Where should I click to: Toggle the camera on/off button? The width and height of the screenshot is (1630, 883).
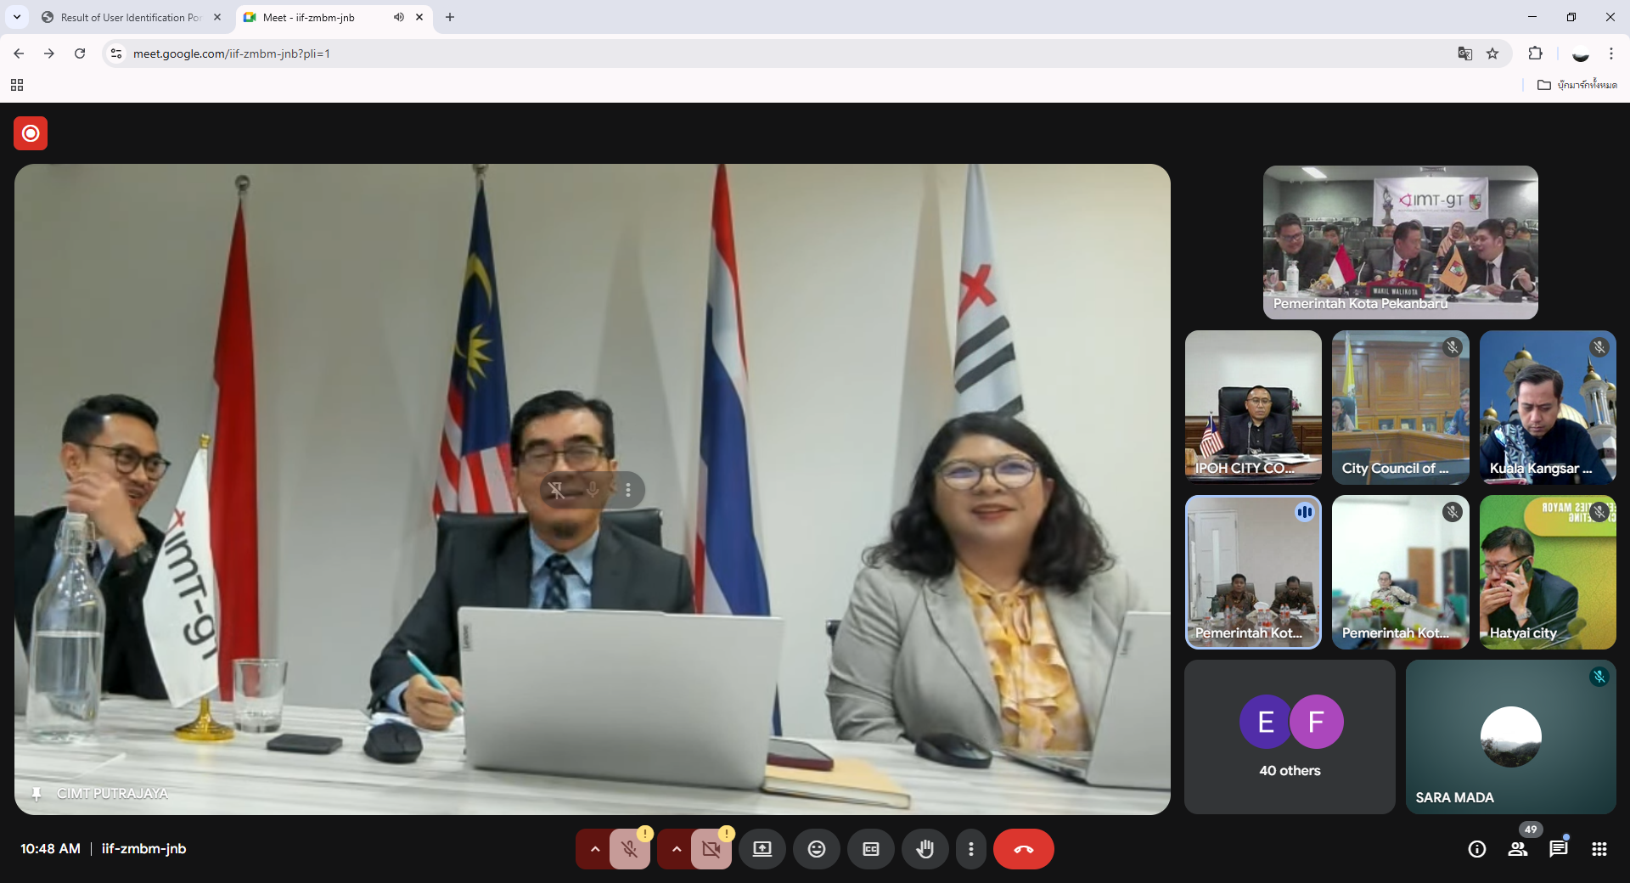coord(711,849)
